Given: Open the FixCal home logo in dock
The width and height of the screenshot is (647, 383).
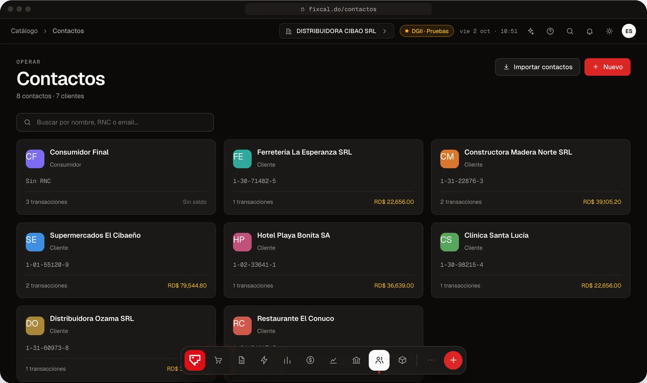Looking at the screenshot, I should pyautogui.click(x=195, y=360).
